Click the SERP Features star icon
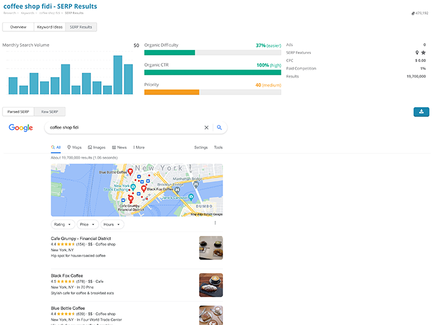Screen dimensions: 433x325 pyautogui.click(x=423, y=53)
